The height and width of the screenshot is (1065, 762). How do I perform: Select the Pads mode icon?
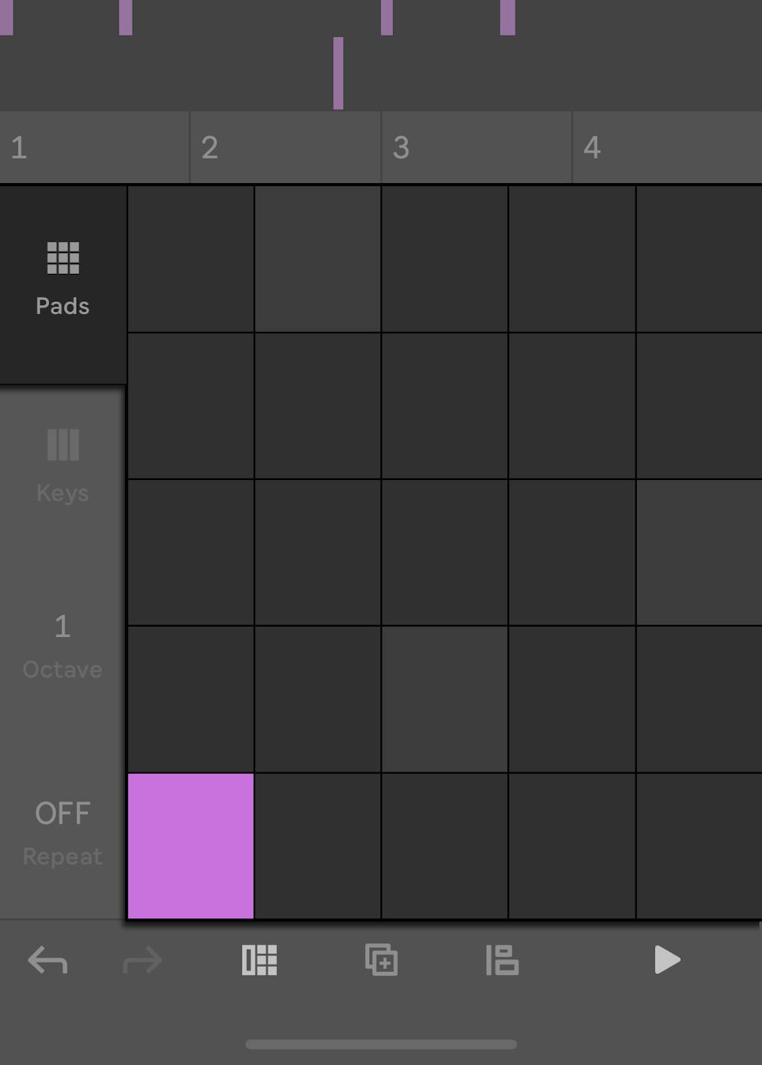(63, 259)
